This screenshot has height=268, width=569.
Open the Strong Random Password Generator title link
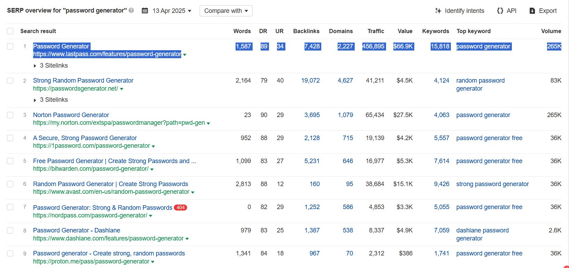click(x=83, y=81)
